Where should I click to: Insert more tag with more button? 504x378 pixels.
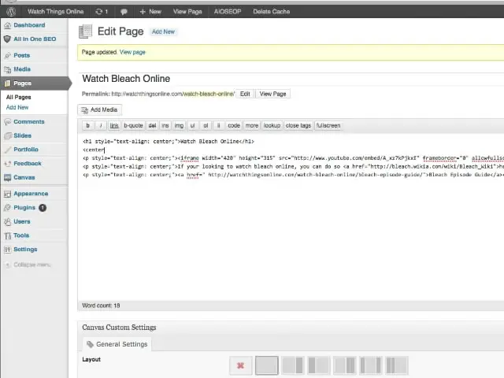(x=252, y=126)
